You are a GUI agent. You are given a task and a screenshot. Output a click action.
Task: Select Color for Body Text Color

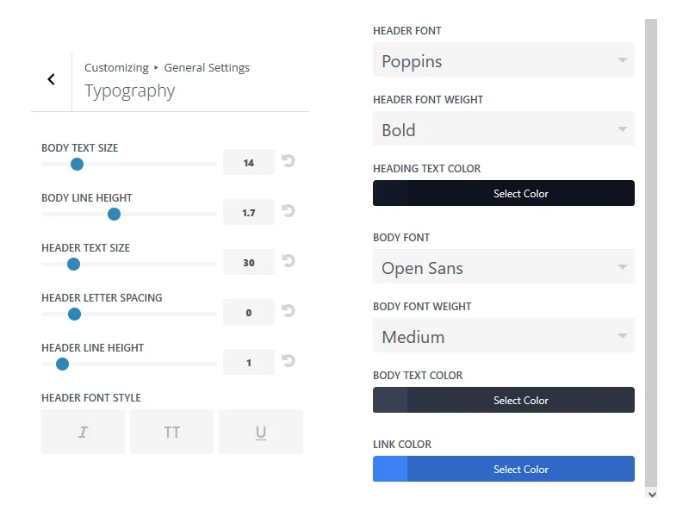(520, 401)
